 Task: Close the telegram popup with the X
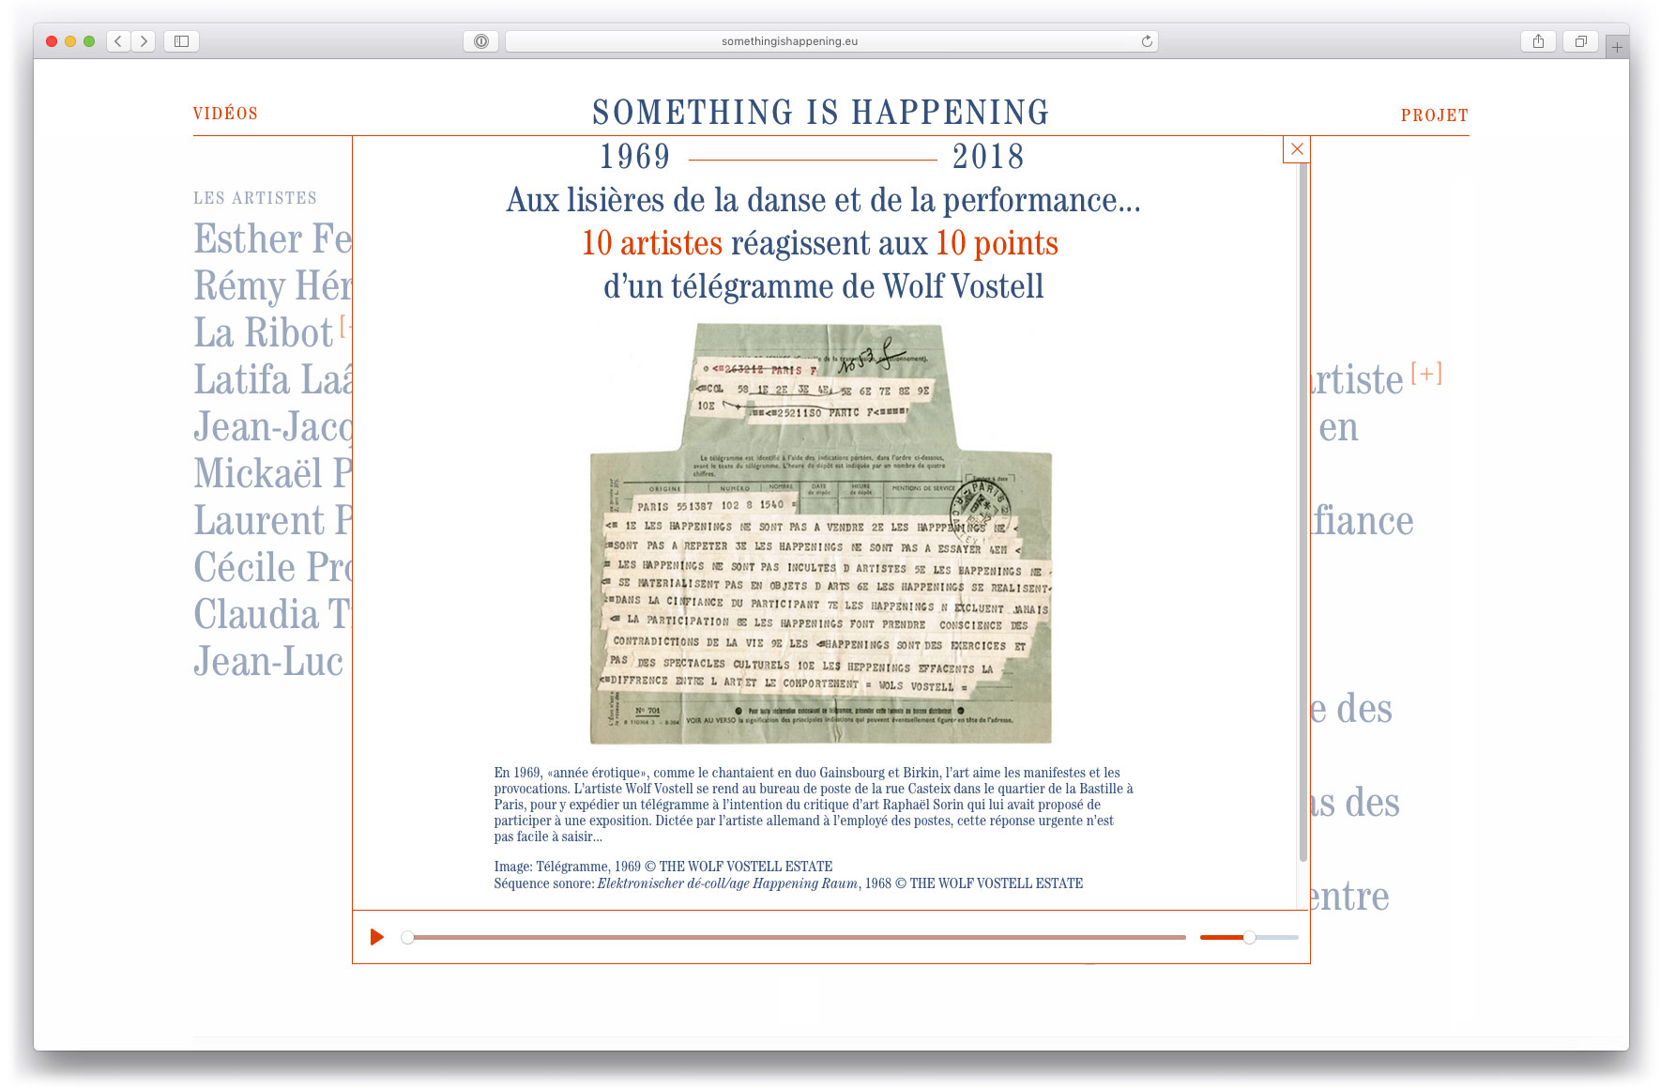click(x=1296, y=149)
